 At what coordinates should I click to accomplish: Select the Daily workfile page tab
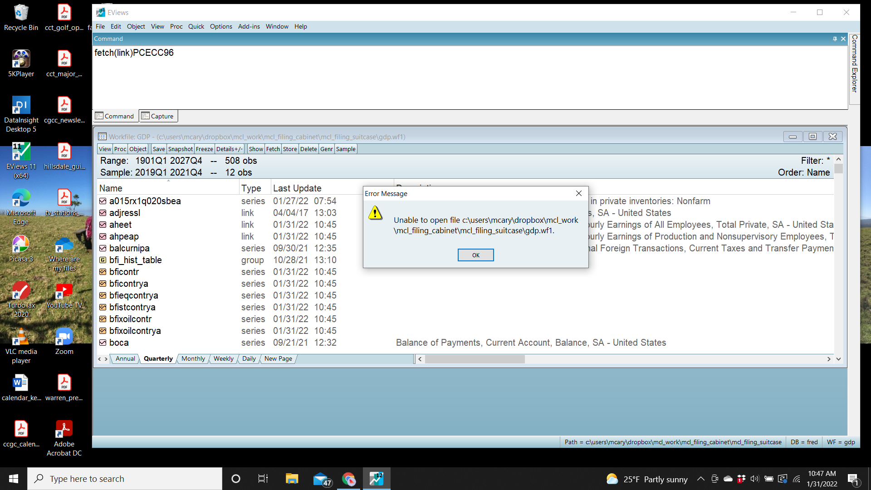(249, 358)
